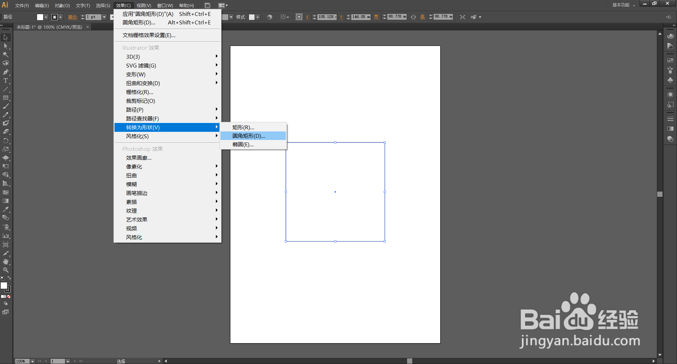
Task: Select the Pen tool
Action: click(6, 72)
